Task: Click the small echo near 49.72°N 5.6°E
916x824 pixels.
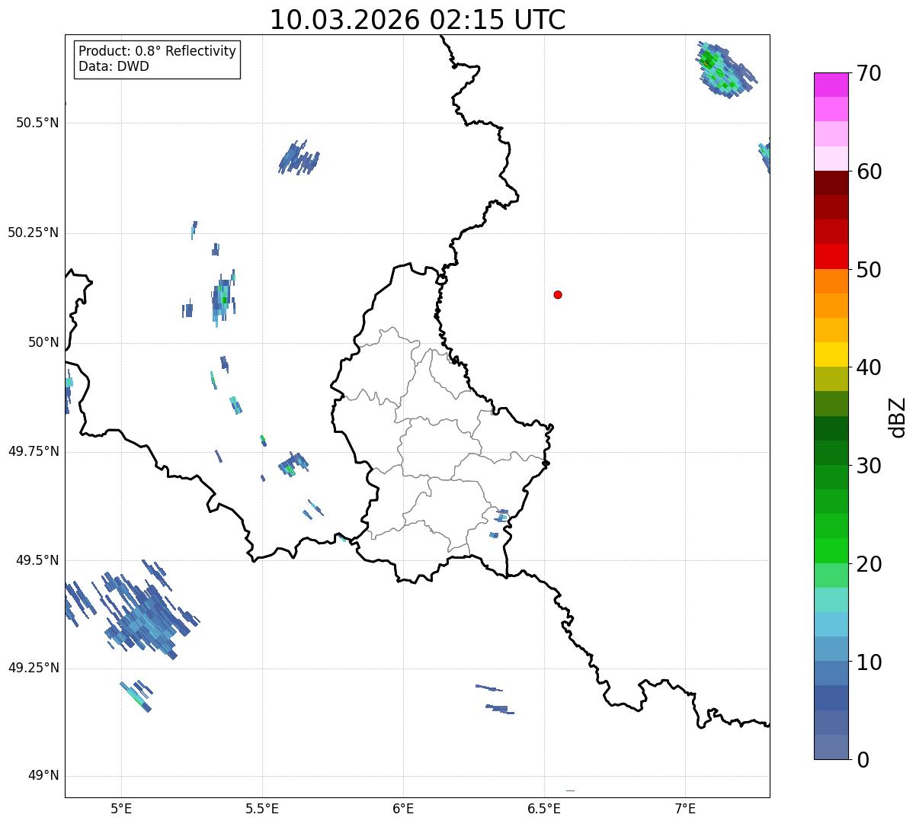Action: pyautogui.click(x=293, y=463)
